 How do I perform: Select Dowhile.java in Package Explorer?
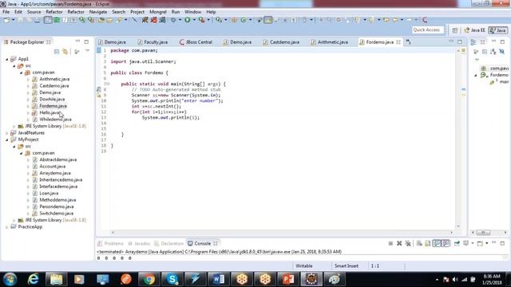52,99
